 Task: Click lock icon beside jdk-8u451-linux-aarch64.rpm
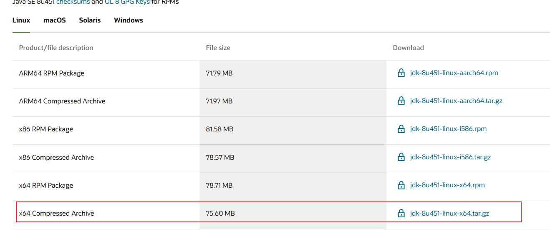(401, 73)
